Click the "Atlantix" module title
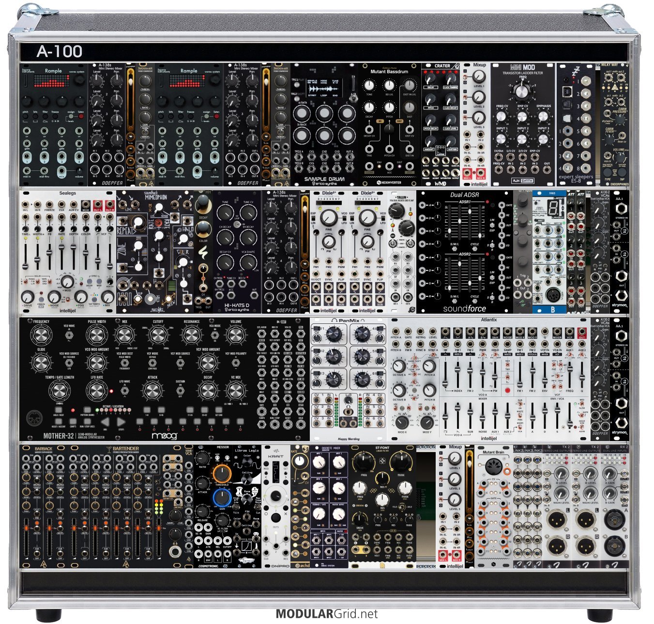This screenshot has height=624, width=654. pyautogui.click(x=489, y=320)
